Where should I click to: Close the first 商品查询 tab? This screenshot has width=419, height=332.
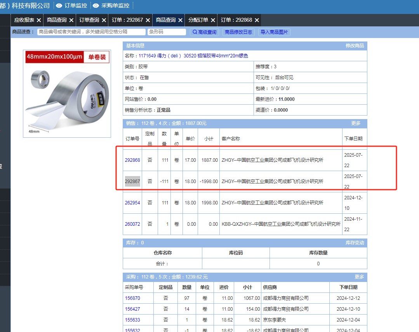click(x=71, y=20)
